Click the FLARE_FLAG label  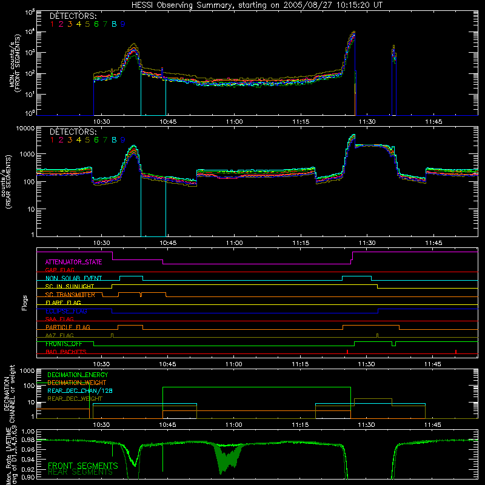[63, 303]
